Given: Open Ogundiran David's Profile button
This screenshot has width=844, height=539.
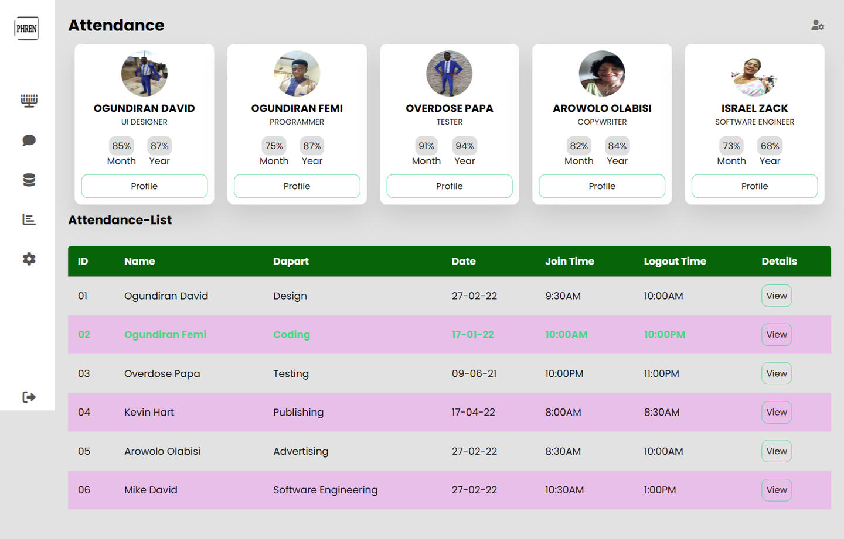Looking at the screenshot, I should 144,186.
